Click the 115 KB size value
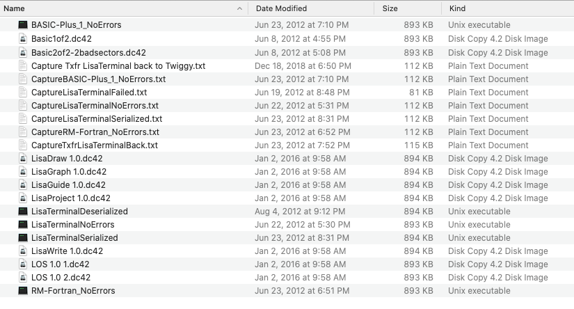 coord(418,145)
